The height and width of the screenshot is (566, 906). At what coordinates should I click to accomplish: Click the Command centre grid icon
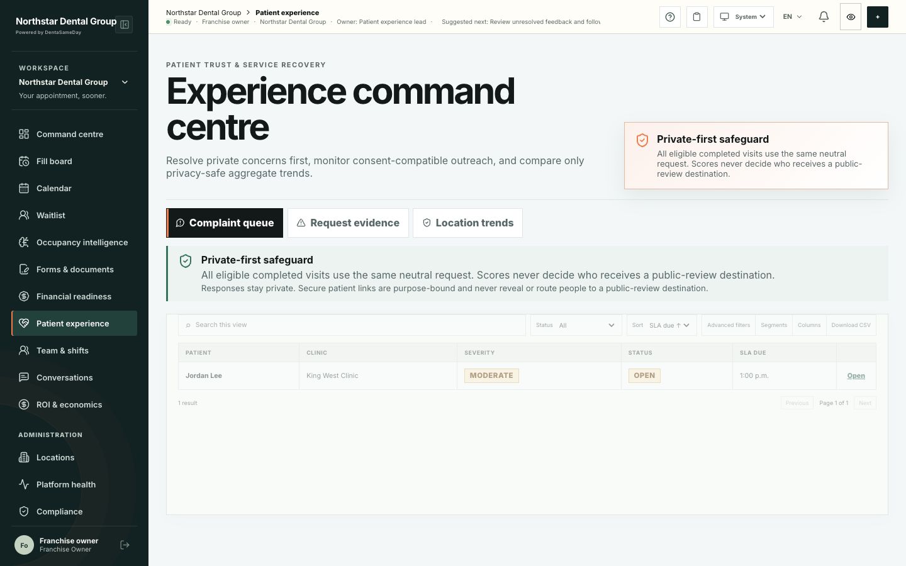tap(24, 134)
